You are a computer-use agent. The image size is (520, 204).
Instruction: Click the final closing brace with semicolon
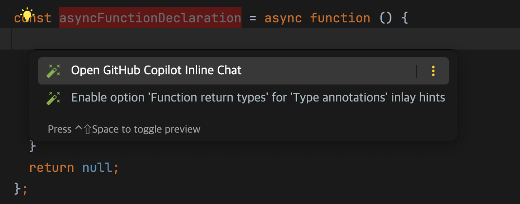coord(19,187)
